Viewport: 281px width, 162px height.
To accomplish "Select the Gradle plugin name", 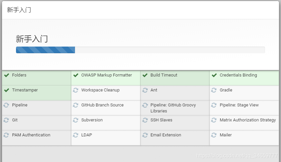I will tap(226, 90).
